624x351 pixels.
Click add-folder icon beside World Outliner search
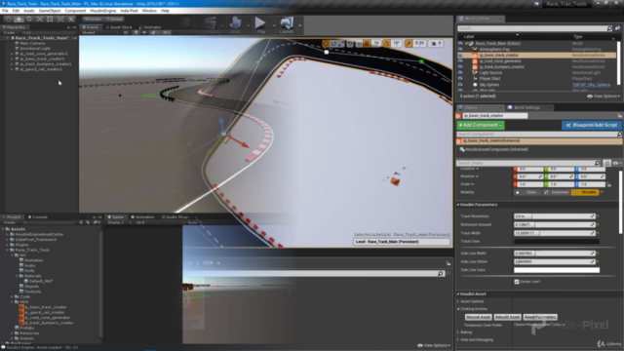point(617,28)
